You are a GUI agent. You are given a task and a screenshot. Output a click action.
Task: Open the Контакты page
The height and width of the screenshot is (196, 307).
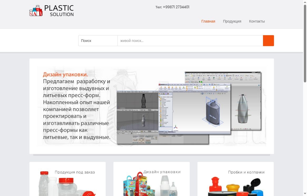click(x=257, y=21)
